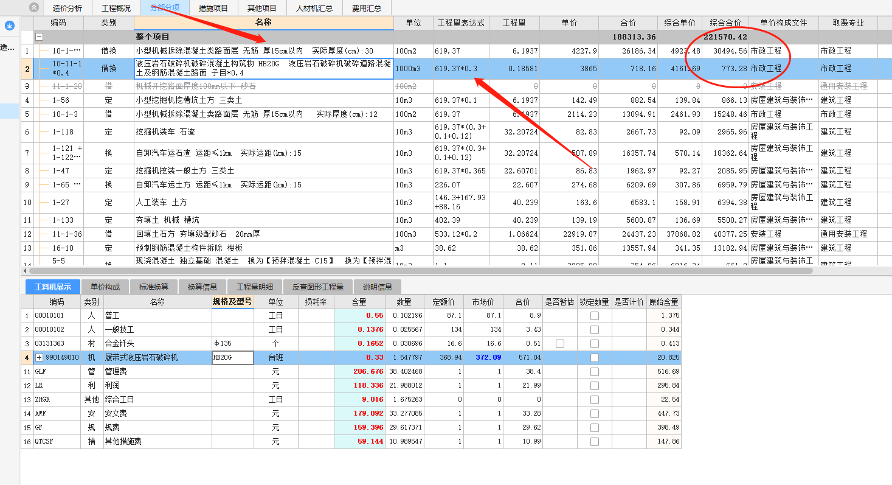This screenshot has width=892, height=485.
Task: Select the row 挖掘机挖装一般土方 三类土
Action: [264, 171]
